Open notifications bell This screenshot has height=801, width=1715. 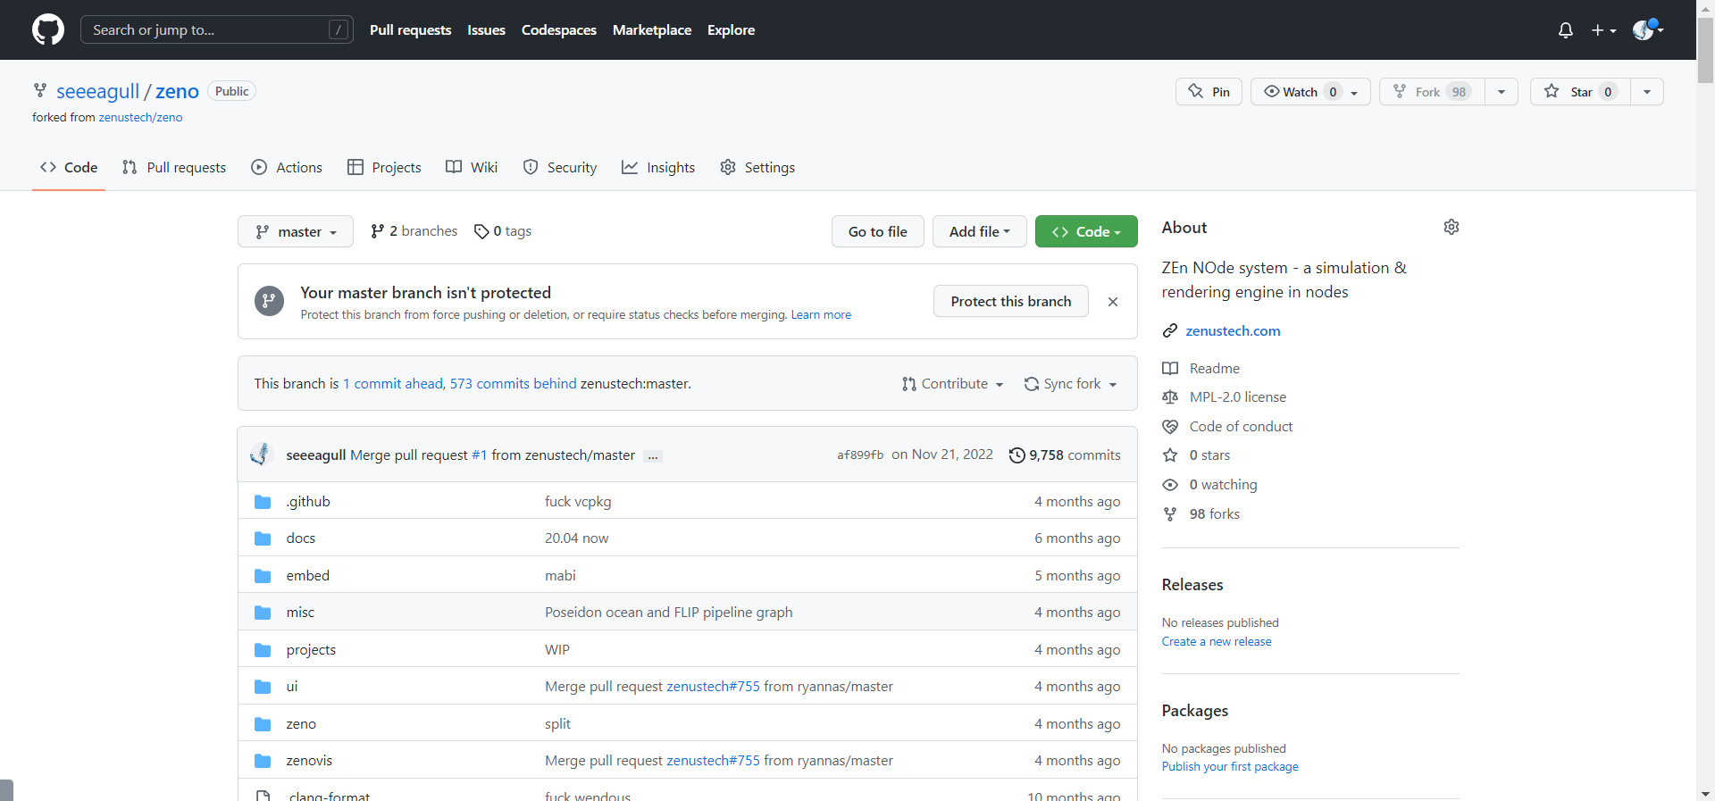[1565, 30]
